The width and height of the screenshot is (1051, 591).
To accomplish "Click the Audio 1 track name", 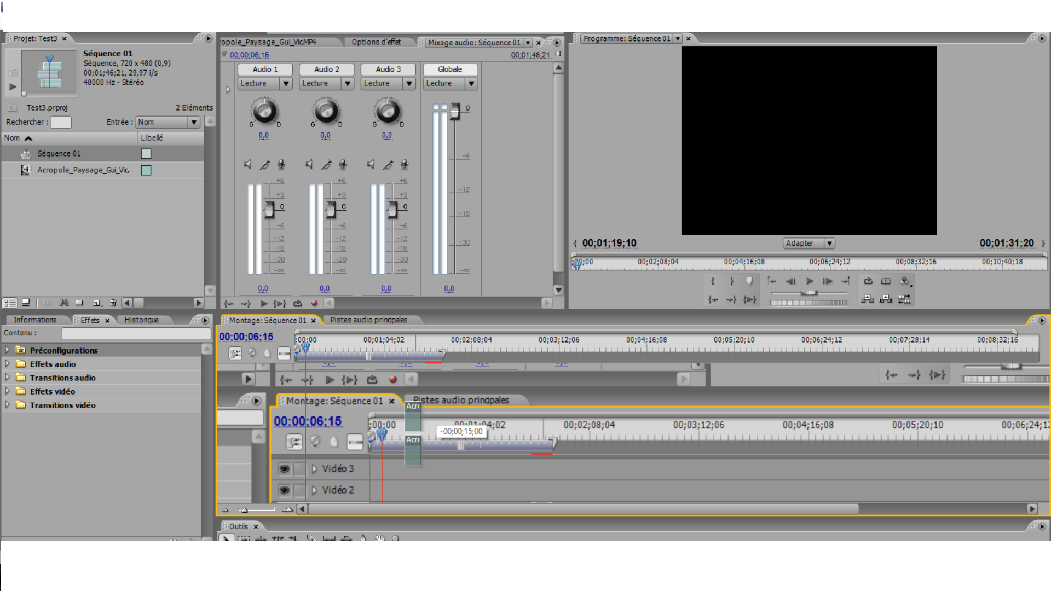I will point(265,69).
